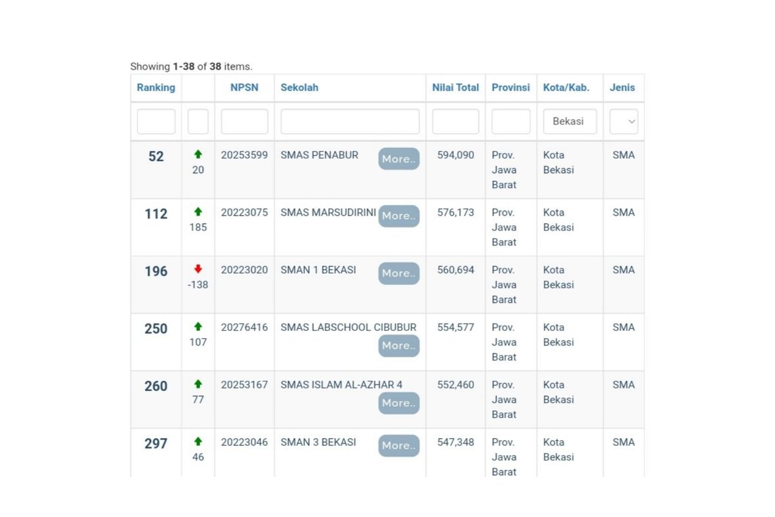The width and height of the screenshot is (775, 517).
Task: Show More for SMAS LABSCHOOL CIBUBUR
Action: [x=398, y=346]
